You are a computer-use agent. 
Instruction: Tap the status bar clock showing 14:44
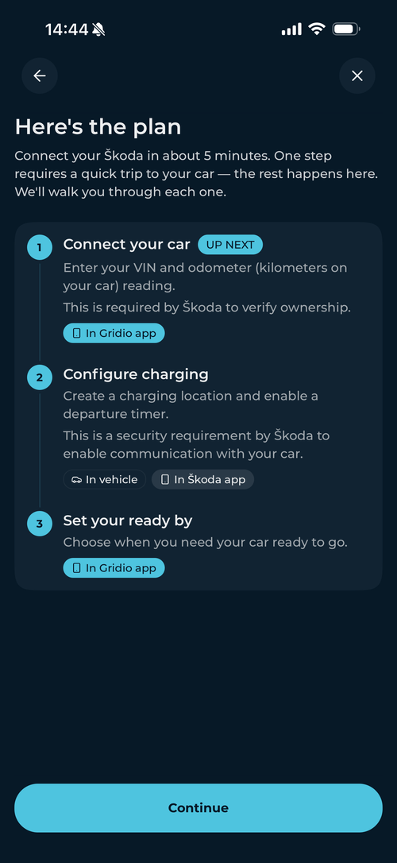67,29
